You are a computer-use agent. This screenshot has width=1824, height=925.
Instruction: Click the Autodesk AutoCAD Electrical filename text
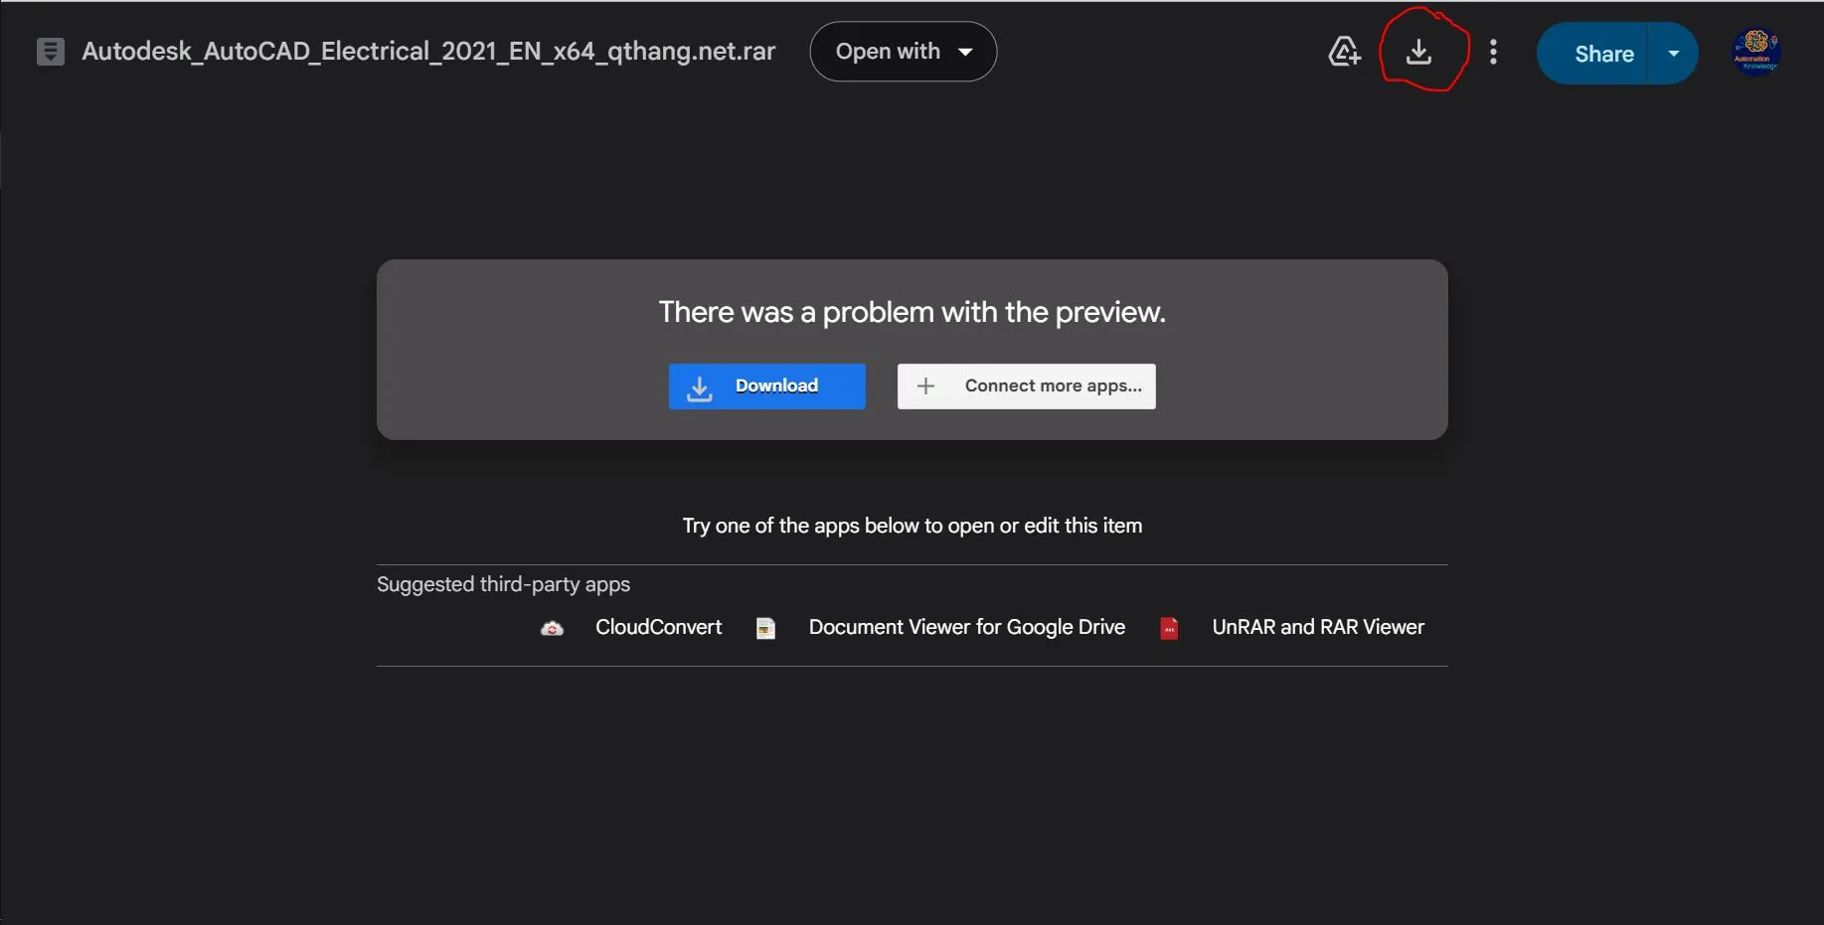tap(427, 51)
